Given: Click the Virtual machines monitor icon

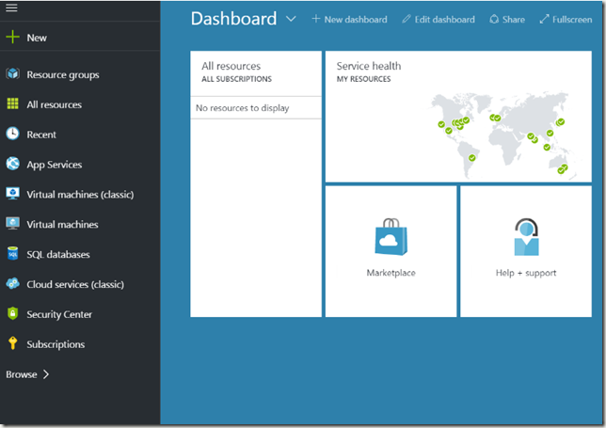Looking at the screenshot, I should (x=12, y=223).
